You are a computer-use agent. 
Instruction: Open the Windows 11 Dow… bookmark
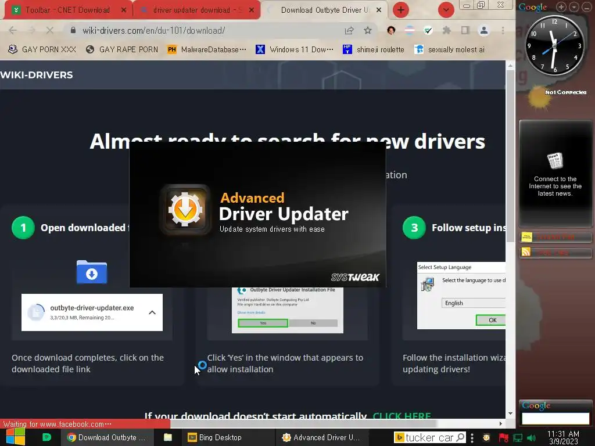pyautogui.click(x=295, y=50)
